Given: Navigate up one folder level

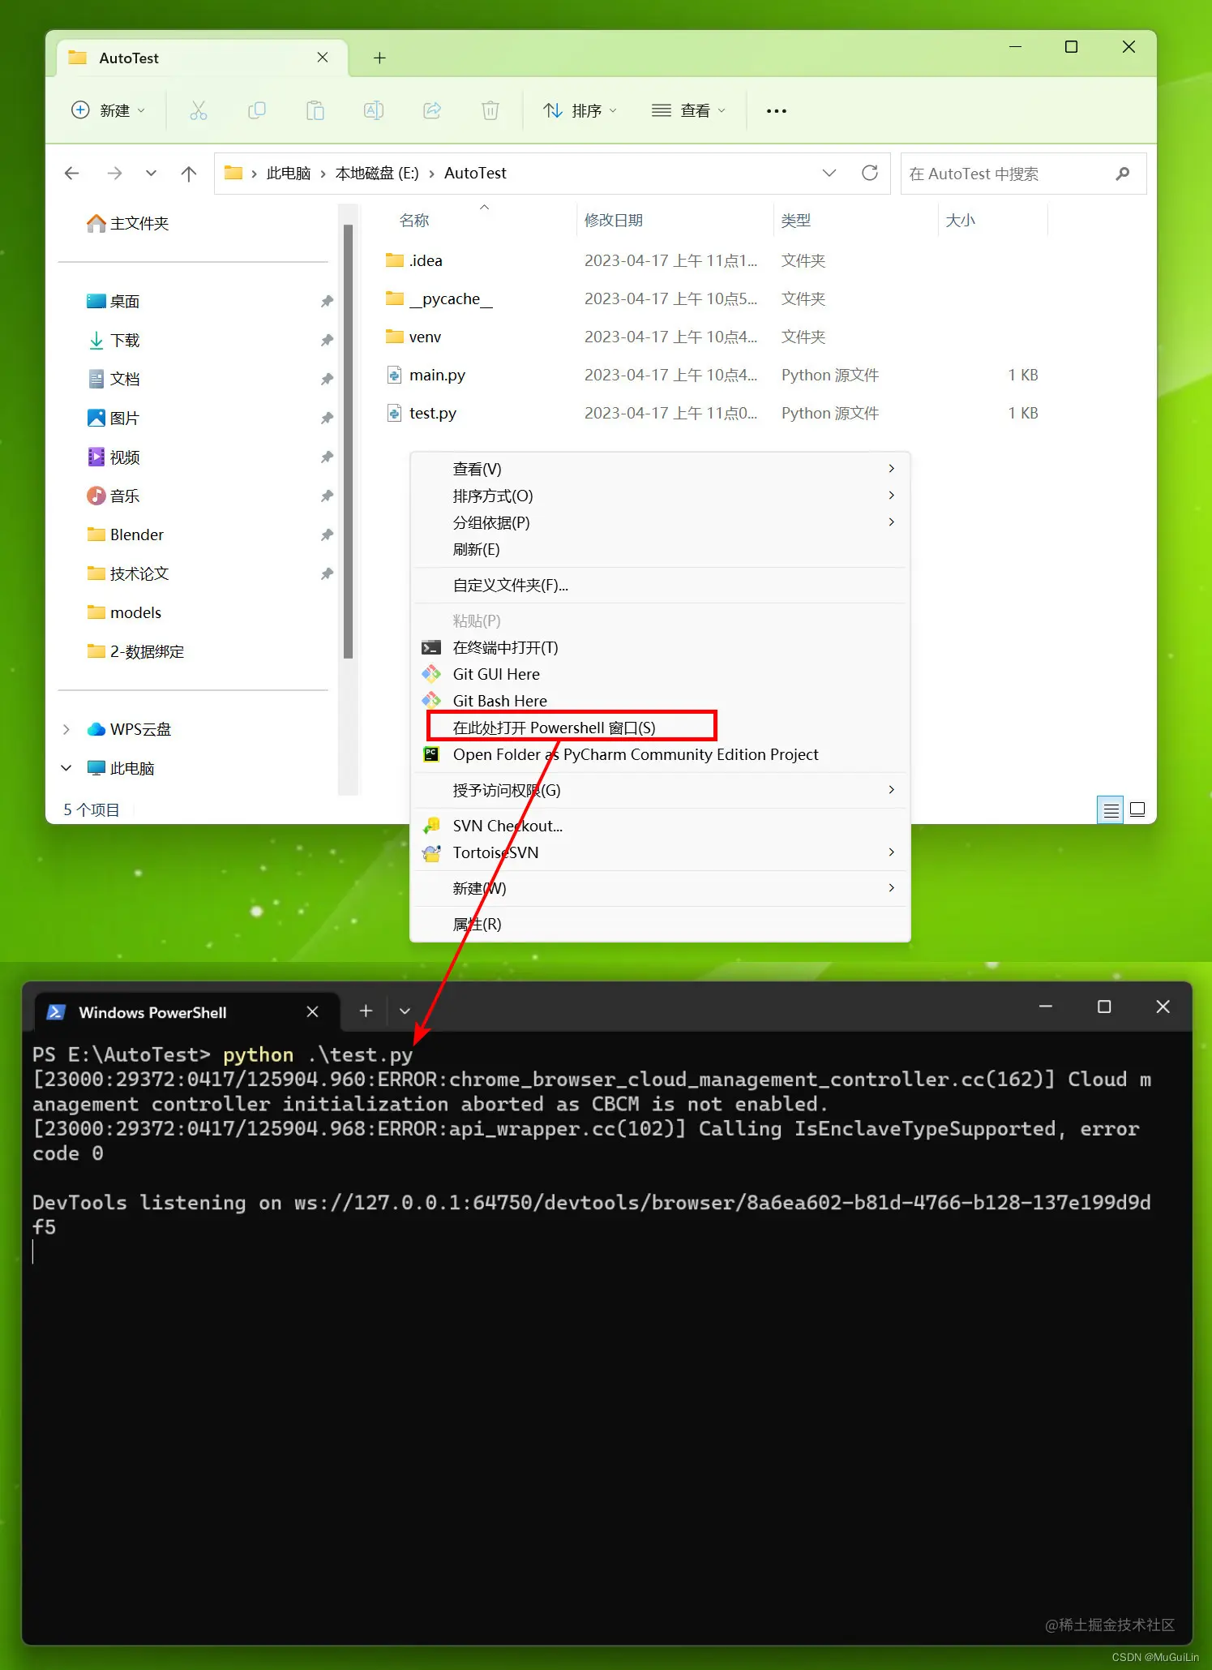Looking at the screenshot, I should [189, 173].
